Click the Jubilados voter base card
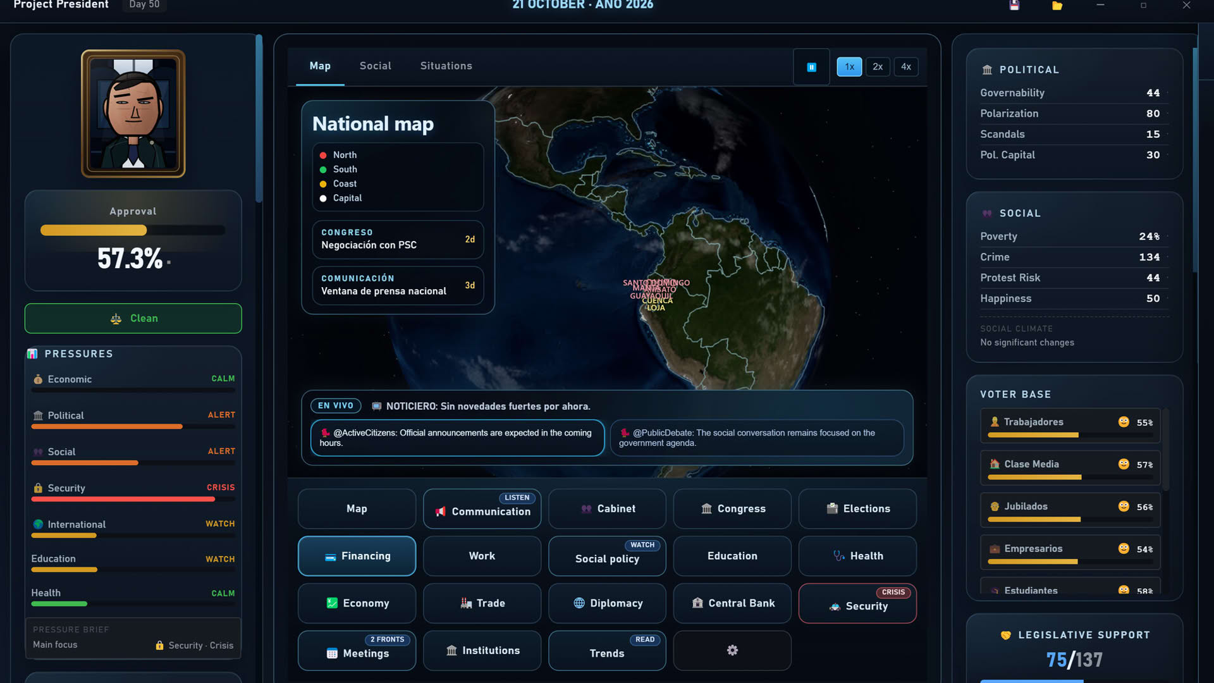This screenshot has width=1214, height=683. click(x=1070, y=510)
